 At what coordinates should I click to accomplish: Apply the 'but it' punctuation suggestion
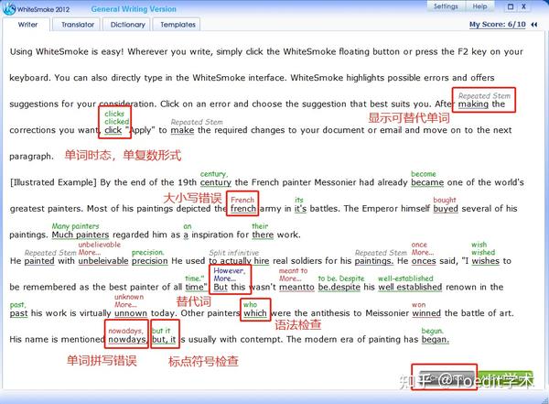coord(161,331)
